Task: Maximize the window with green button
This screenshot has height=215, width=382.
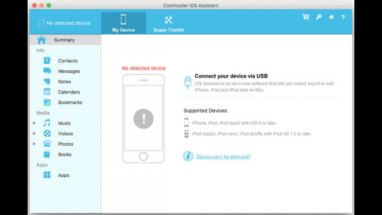Action: (x=49, y=5)
